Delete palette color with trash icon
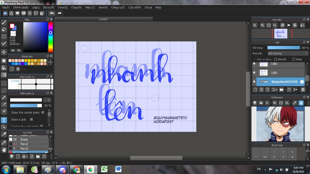The image size is (310, 174). (x=18, y=69)
